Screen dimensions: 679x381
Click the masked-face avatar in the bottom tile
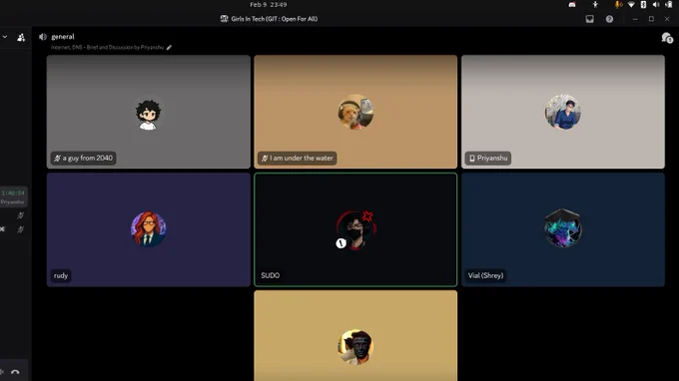[355, 347]
